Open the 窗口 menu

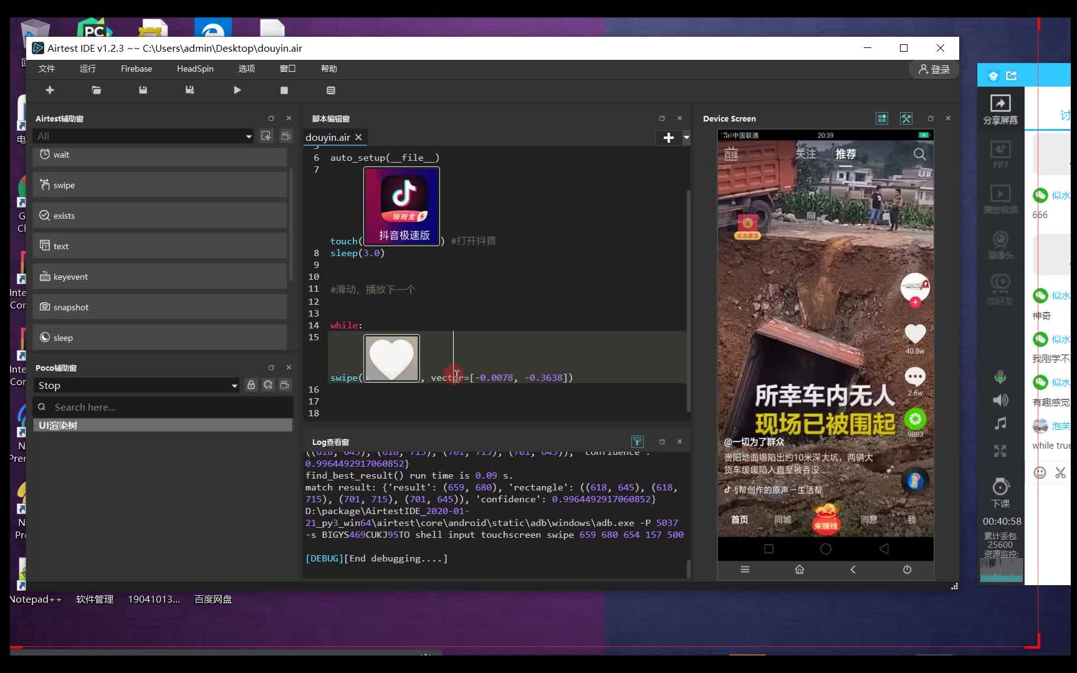click(x=287, y=69)
